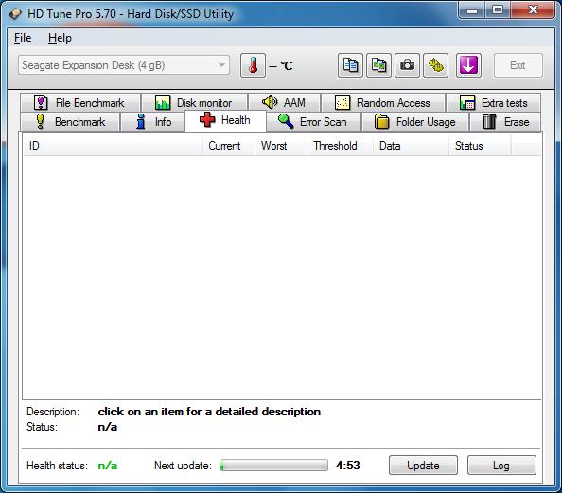The image size is (562, 493).
Task: Switch to the Disk monitor tab
Action: coord(194,103)
